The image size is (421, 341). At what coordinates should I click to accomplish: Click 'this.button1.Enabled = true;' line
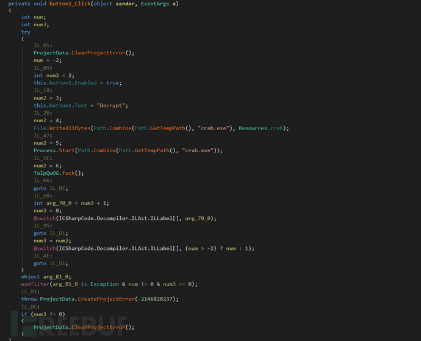pos(77,83)
